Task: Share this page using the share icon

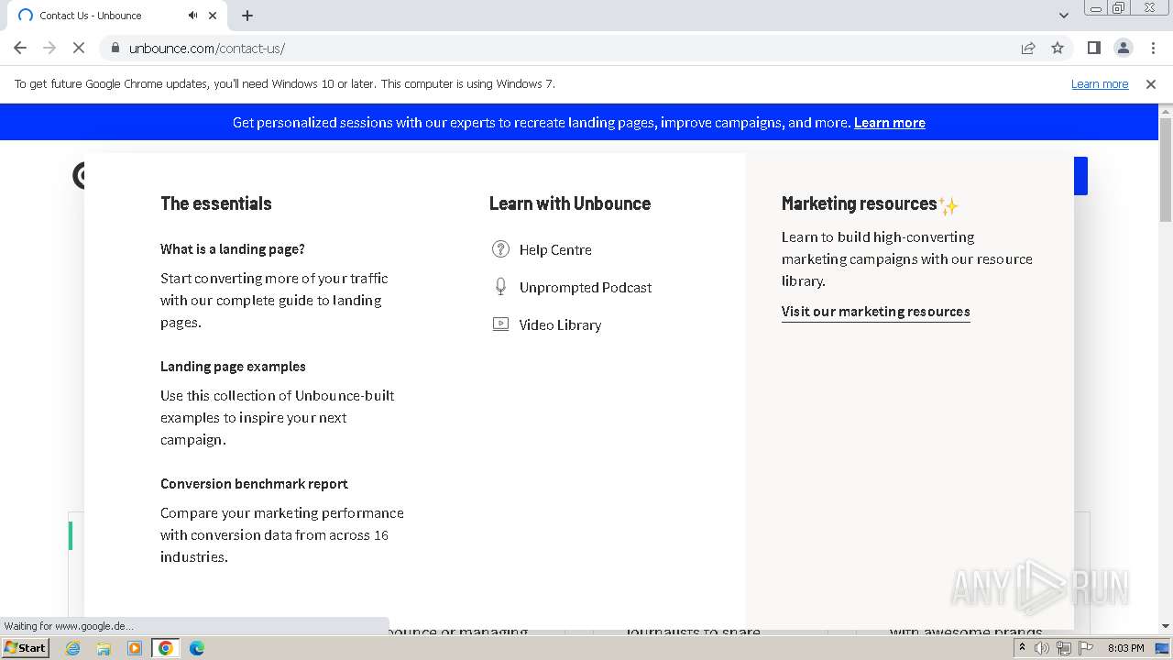Action: (x=1028, y=48)
